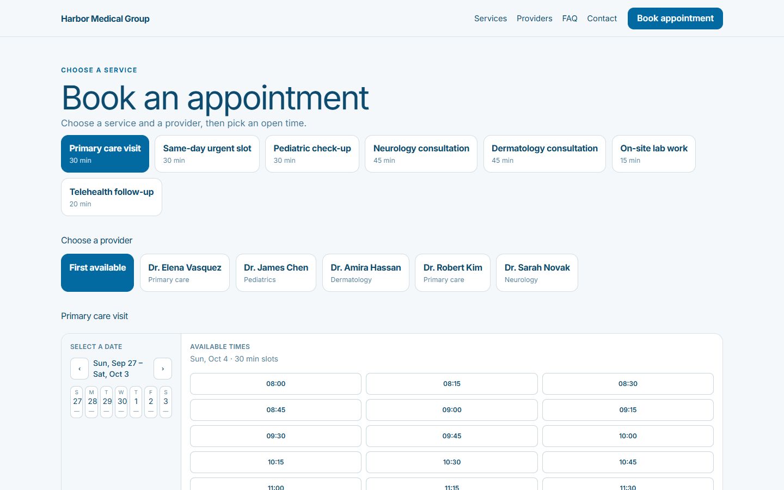Screen dimensions: 784x490
Task: Open Harbor Medical Group home link
Action: [x=105, y=19]
